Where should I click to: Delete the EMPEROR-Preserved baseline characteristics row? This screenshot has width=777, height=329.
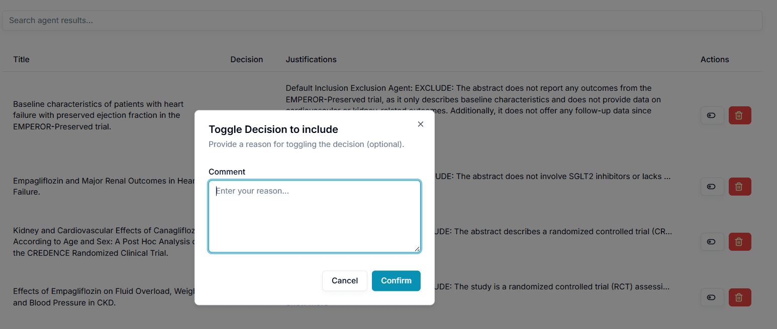tap(739, 115)
